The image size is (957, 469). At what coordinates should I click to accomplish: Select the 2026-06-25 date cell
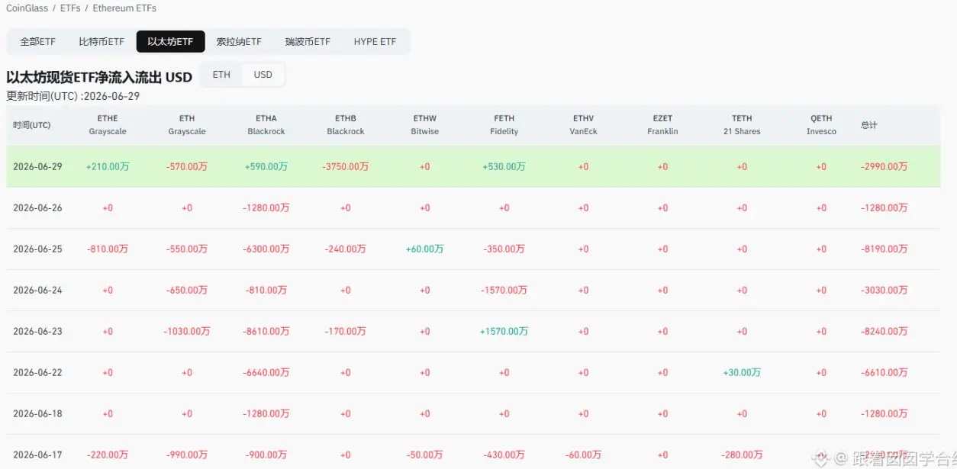pyautogui.click(x=37, y=249)
